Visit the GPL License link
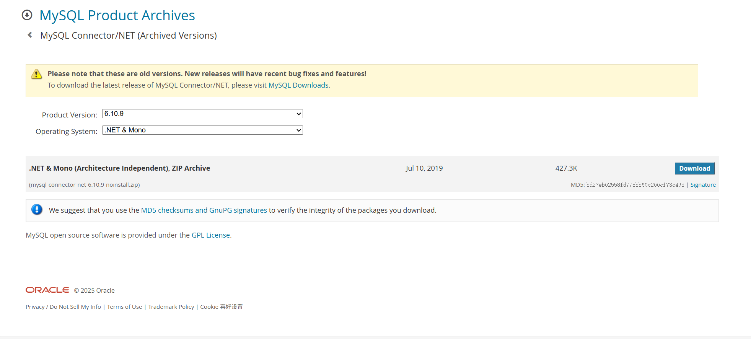Viewport: 751px width, 339px height. 210,235
